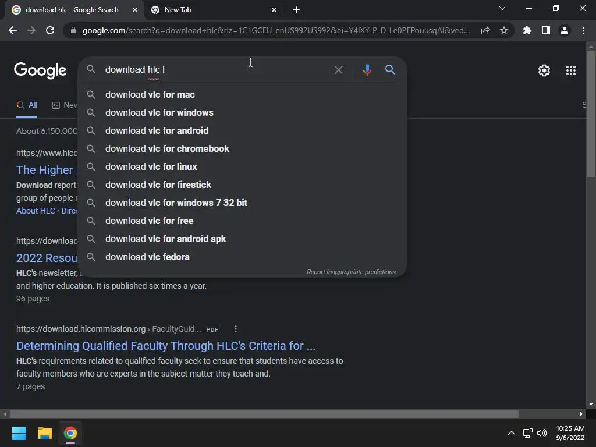Switch to New Tab tab
The width and height of the screenshot is (596, 447).
point(213,10)
